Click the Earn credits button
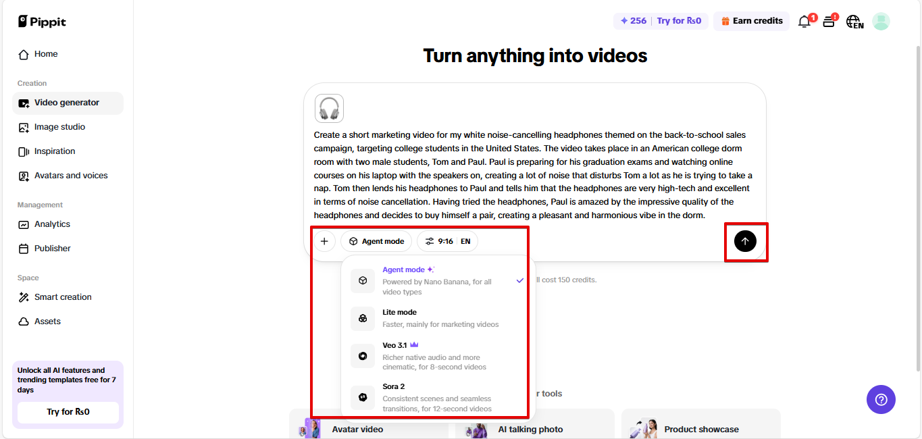 coord(751,21)
